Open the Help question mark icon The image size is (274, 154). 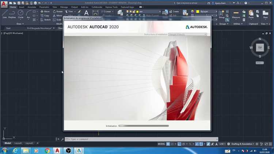tap(246, 3)
